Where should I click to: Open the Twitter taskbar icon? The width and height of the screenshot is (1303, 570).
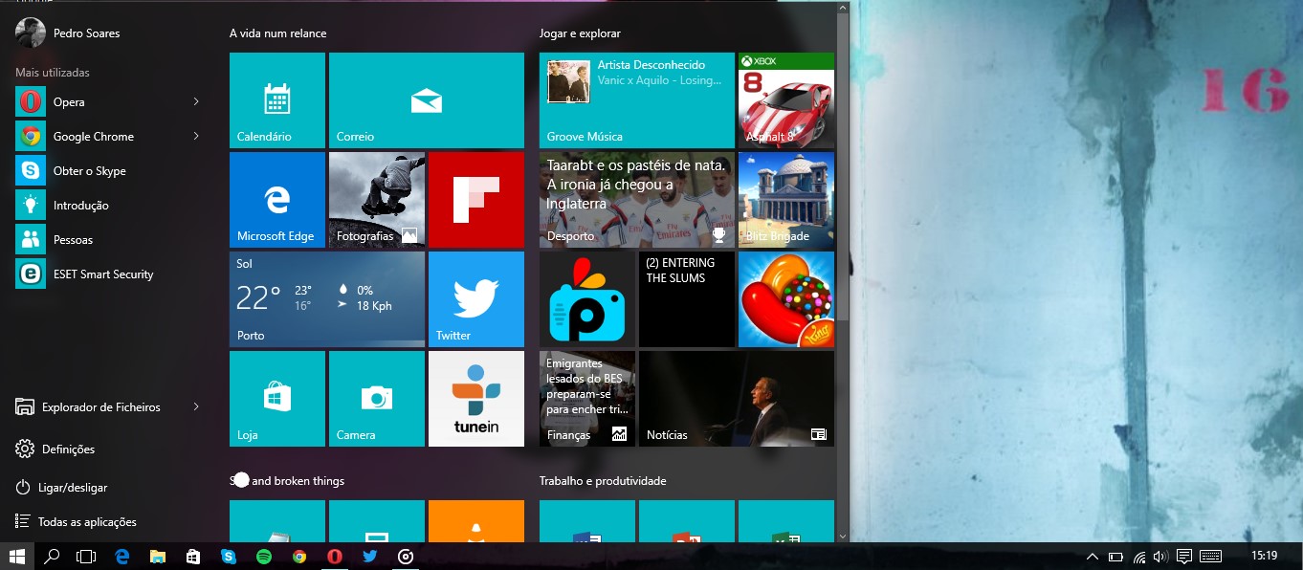tap(370, 556)
